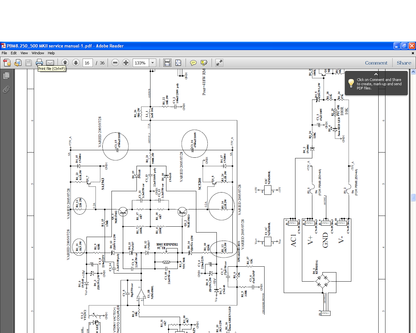The height and width of the screenshot is (333, 416).
Task: Click the vertical scrollbar up arrow
Action: (x=413, y=72)
